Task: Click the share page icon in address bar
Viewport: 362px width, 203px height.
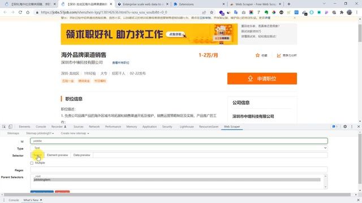Action: click(204, 12)
